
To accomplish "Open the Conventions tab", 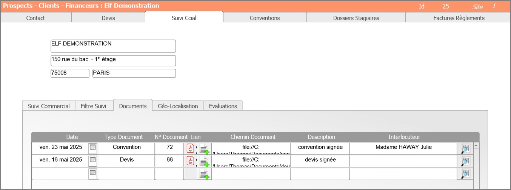I will coord(265,18).
